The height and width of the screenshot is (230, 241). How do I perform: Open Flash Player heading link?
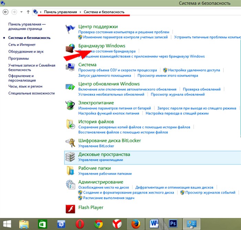click(x=91, y=207)
